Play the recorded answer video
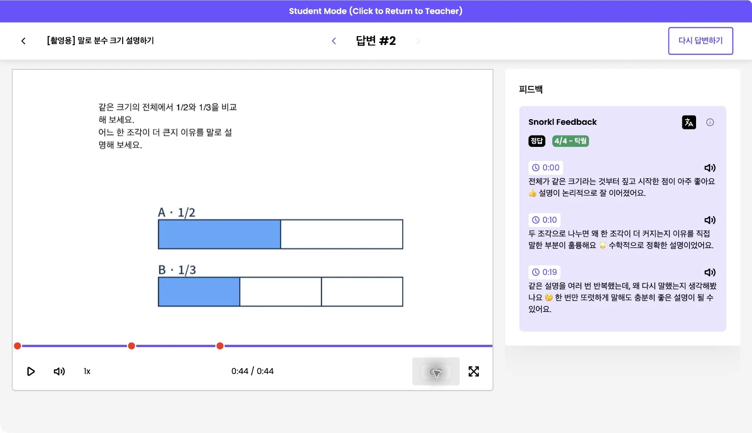The height and width of the screenshot is (433, 752). 31,372
